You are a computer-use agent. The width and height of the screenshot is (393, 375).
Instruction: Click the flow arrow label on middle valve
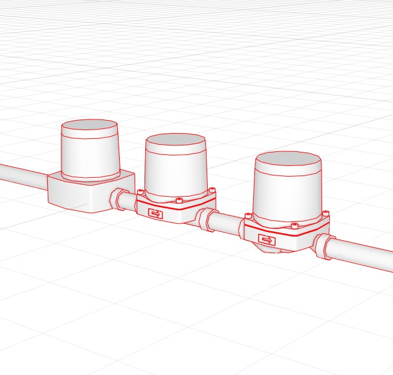point(156,214)
